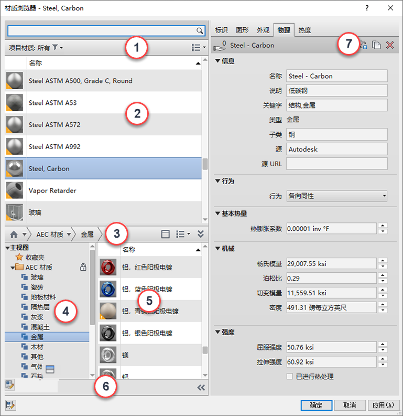Click the 源 URL input field

tap(337, 164)
